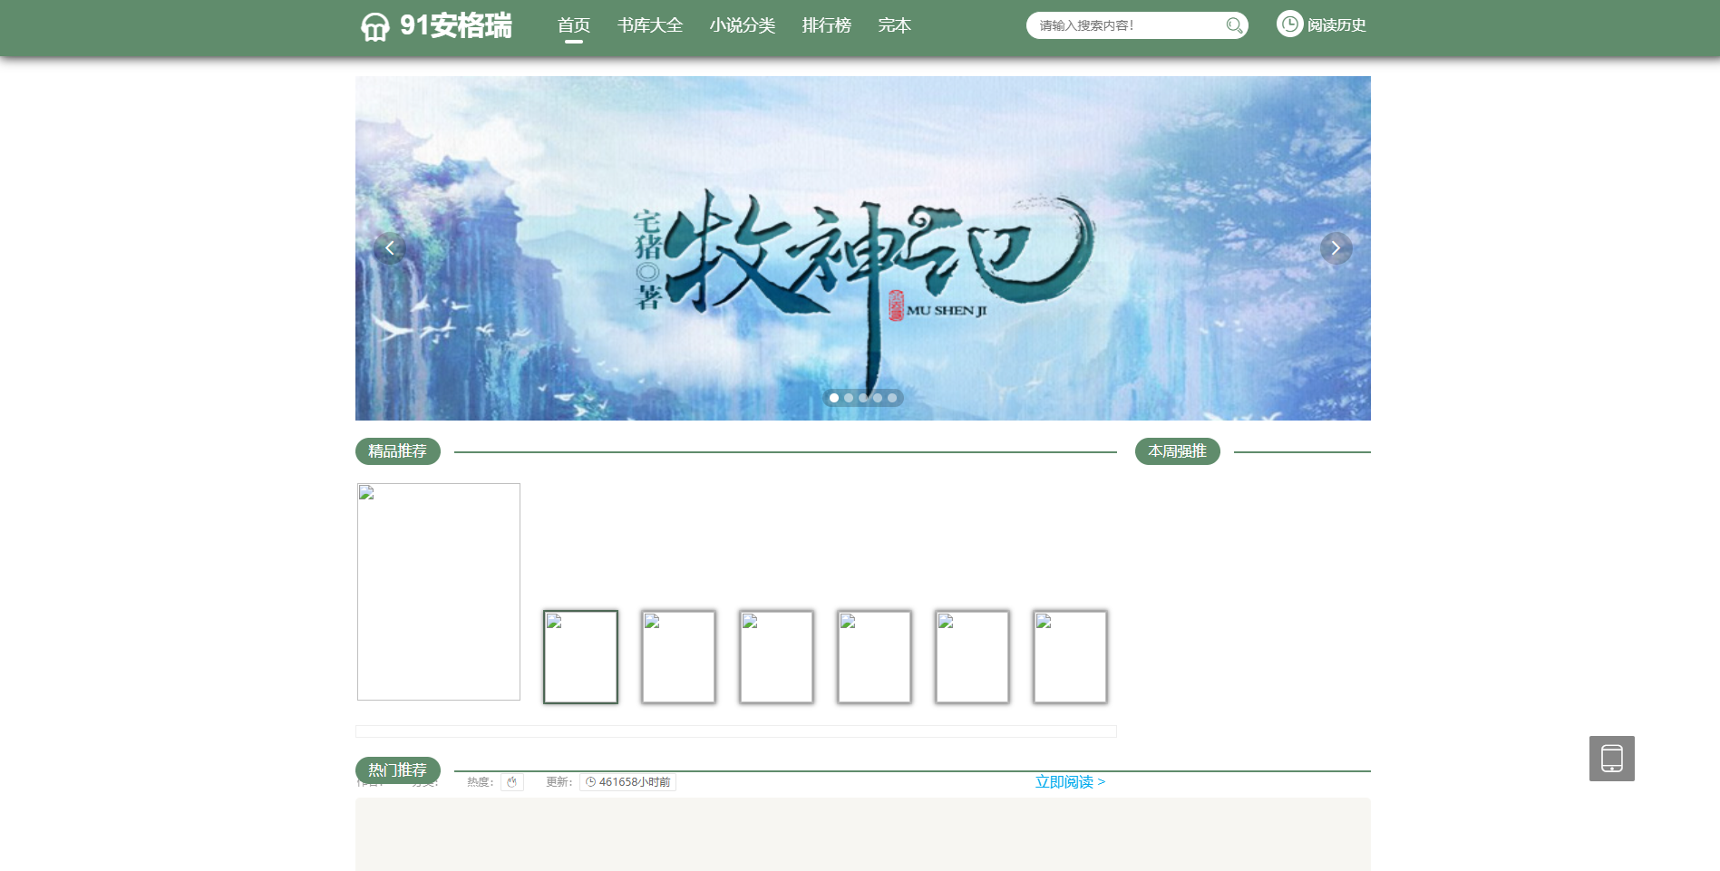
Task: Click the search magnifier icon
Action: (x=1233, y=25)
